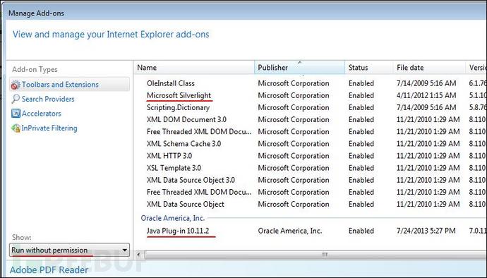Click the horizontal scrollbar left arrow
Screen dimensions: 487x278
point(139,255)
